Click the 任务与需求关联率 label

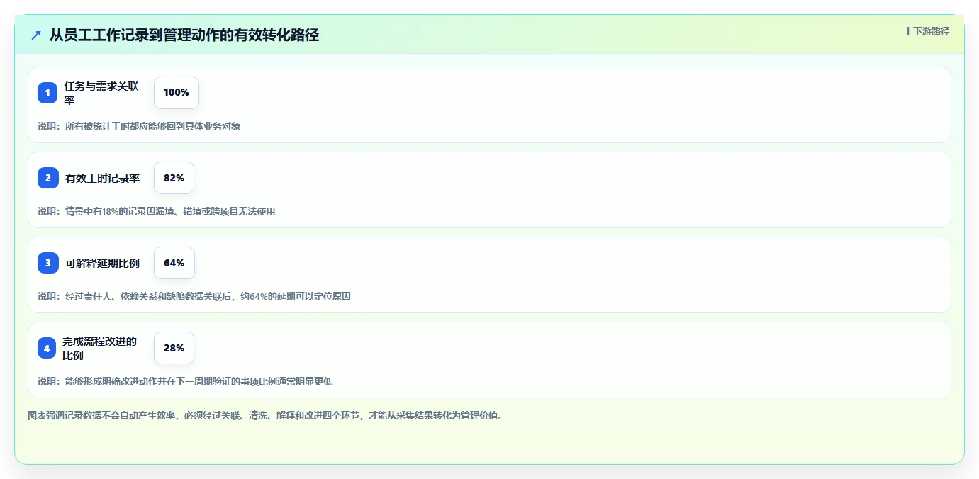coord(101,93)
